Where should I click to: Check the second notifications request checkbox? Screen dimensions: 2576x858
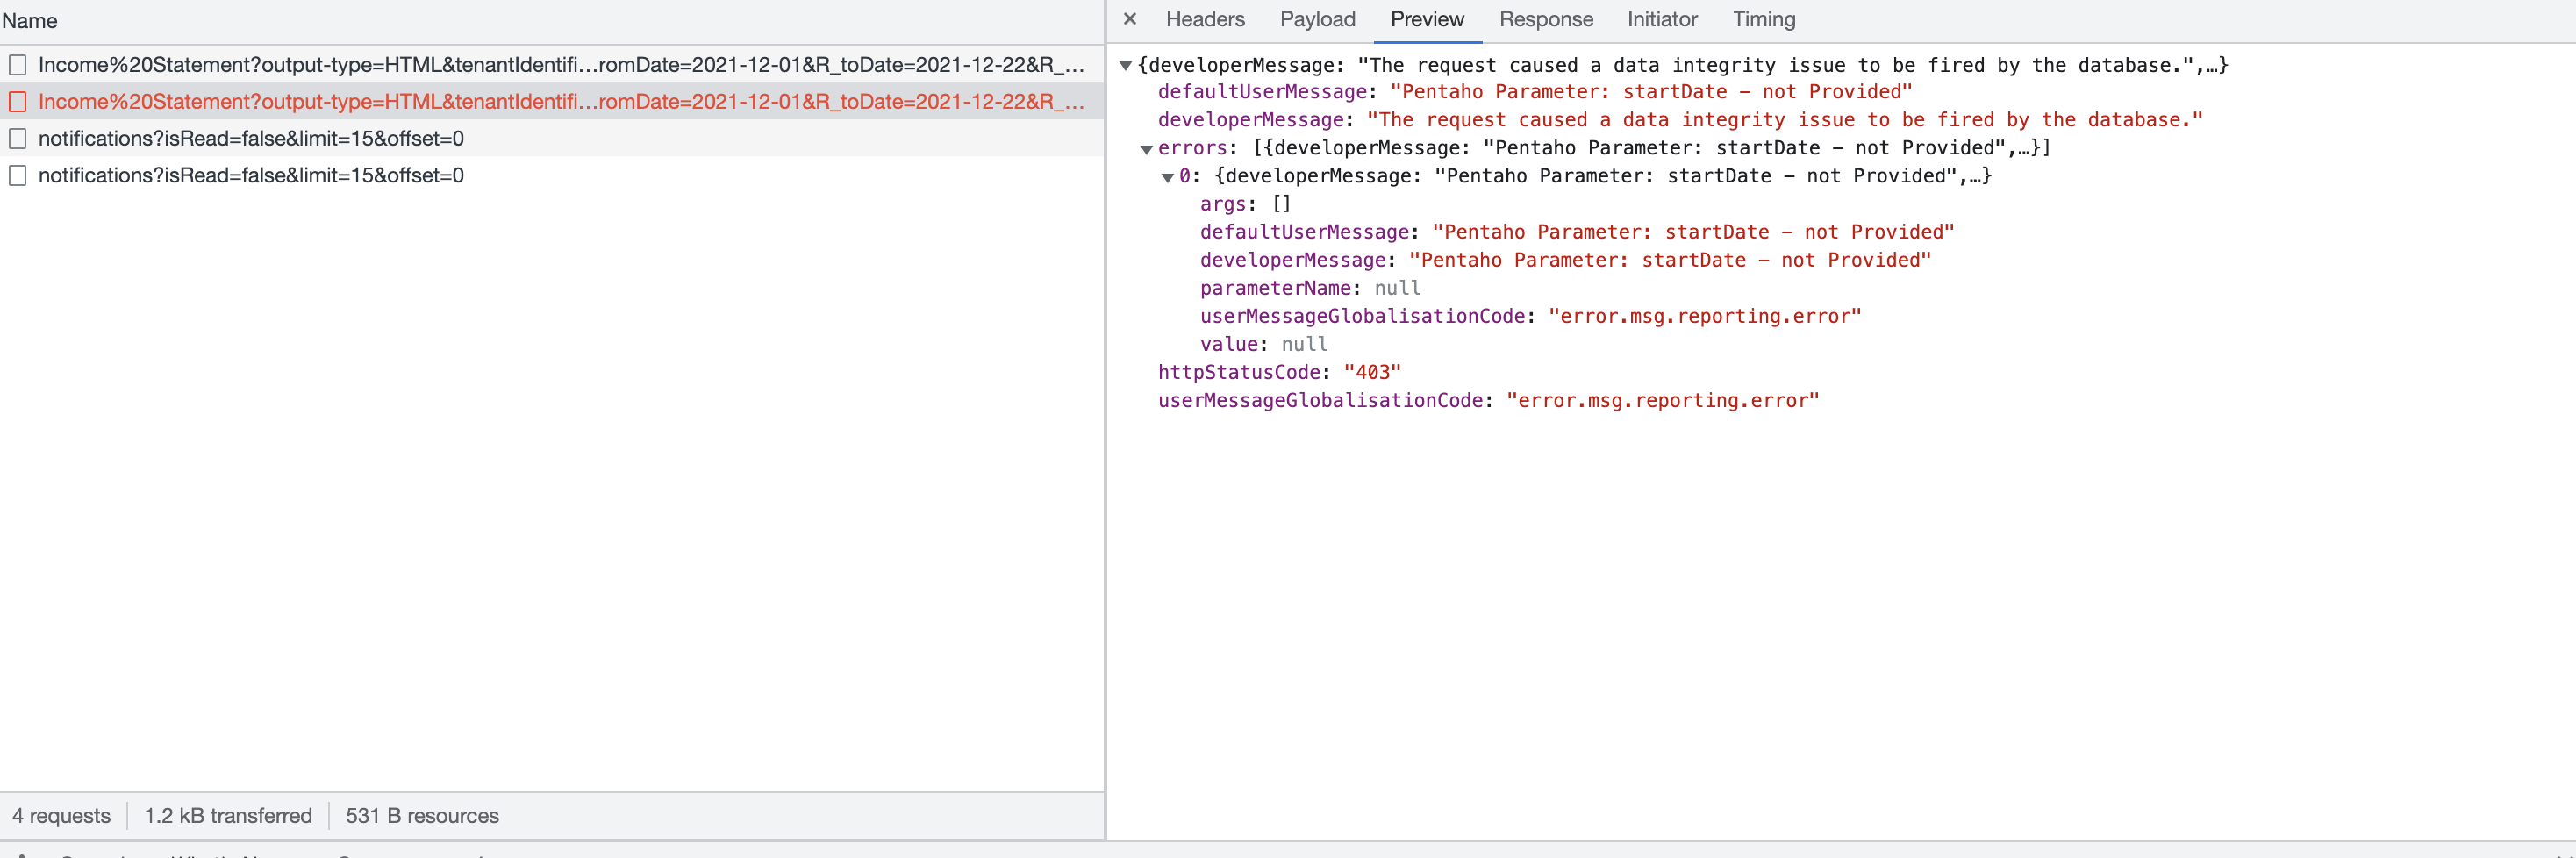pyautogui.click(x=17, y=176)
